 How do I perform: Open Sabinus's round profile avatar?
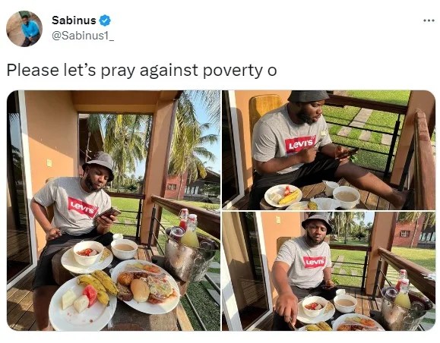[24, 29]
